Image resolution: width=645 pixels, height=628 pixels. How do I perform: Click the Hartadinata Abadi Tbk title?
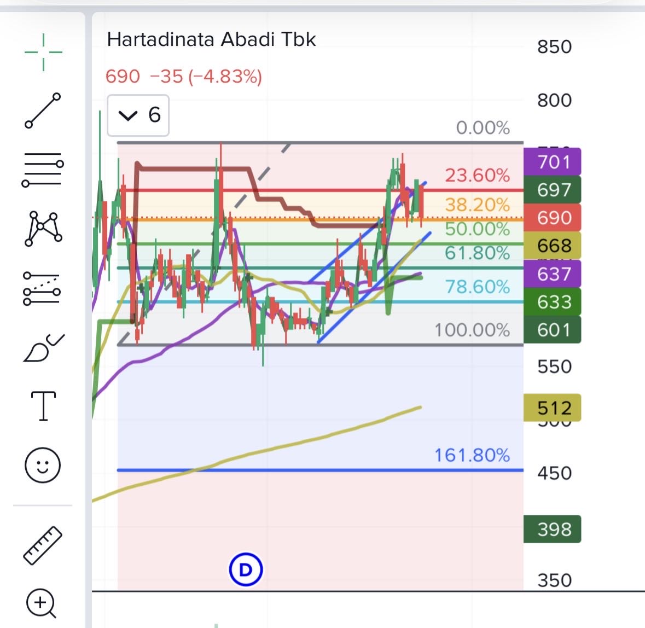point(211,39)
